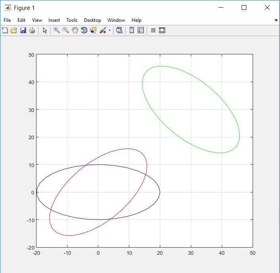Screen dimensions: 280x273
Task: Close the Figure 1 window
Action: [267, 8]
